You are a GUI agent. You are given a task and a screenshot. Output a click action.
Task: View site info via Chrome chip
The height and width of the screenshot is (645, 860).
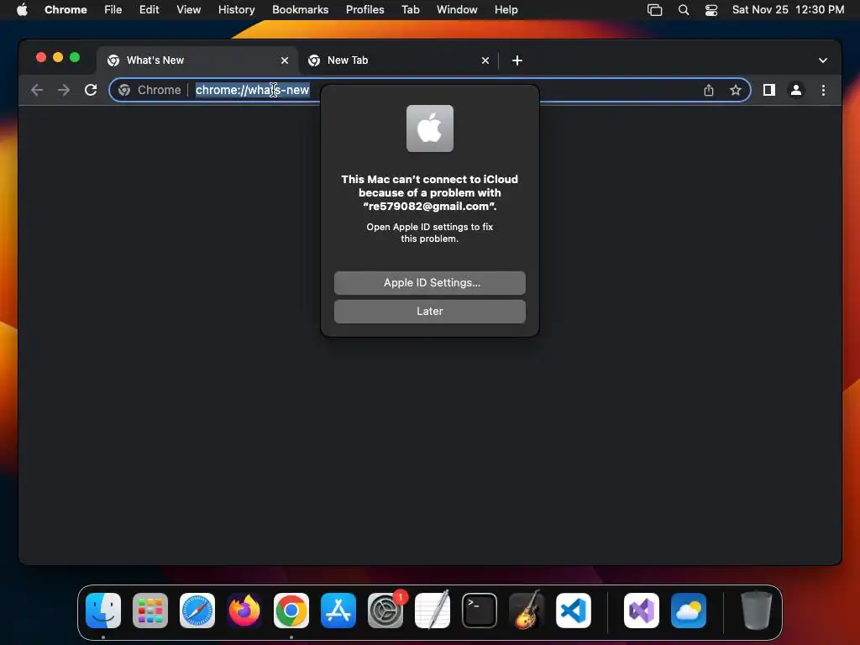tap(149, 90)
